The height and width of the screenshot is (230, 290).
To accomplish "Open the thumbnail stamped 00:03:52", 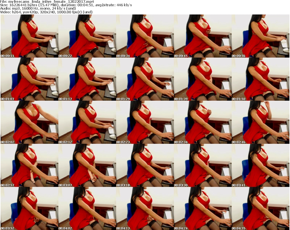I will click(x=29, y=208).
